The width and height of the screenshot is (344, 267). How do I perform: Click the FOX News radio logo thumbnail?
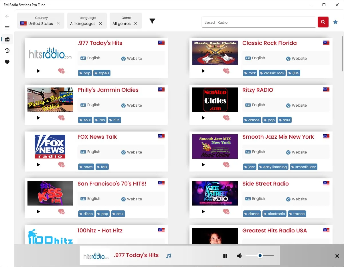[x=50, y=147]
